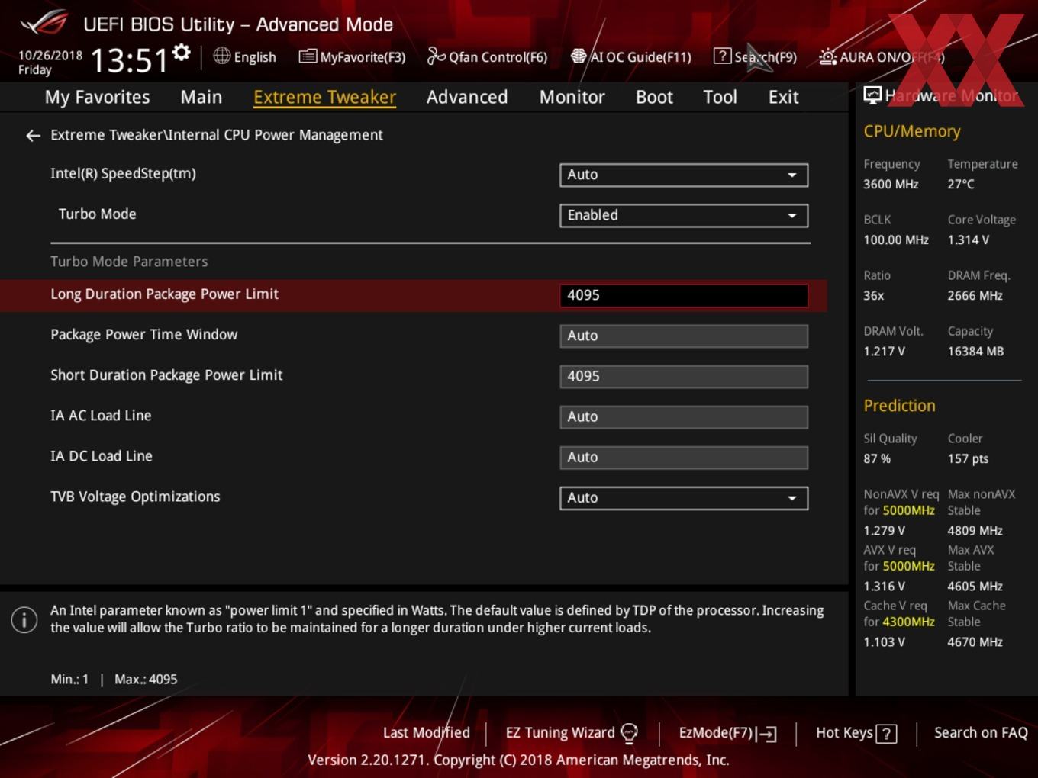Click the 87 % Sil Quality value
This screenshot has width=1038, height=778.
tap(877, 458)
